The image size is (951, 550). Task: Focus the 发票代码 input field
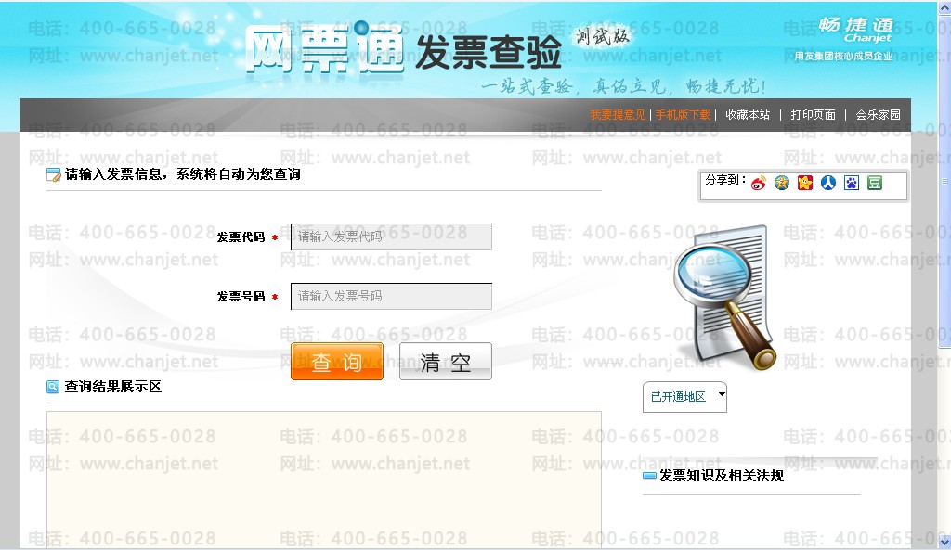pyautogui.click(x=391, y=237)
